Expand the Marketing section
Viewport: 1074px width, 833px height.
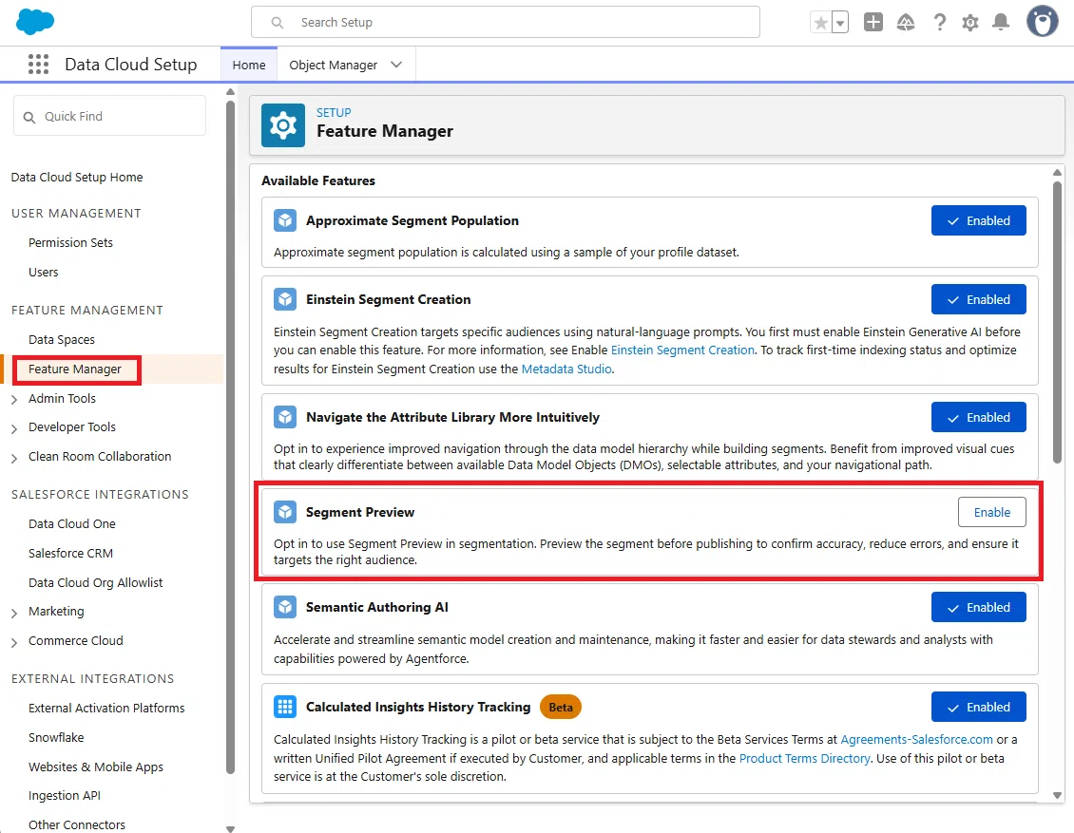[14, 613]
